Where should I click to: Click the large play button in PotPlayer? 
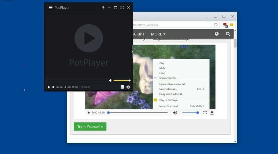click(x=89, y=38)
